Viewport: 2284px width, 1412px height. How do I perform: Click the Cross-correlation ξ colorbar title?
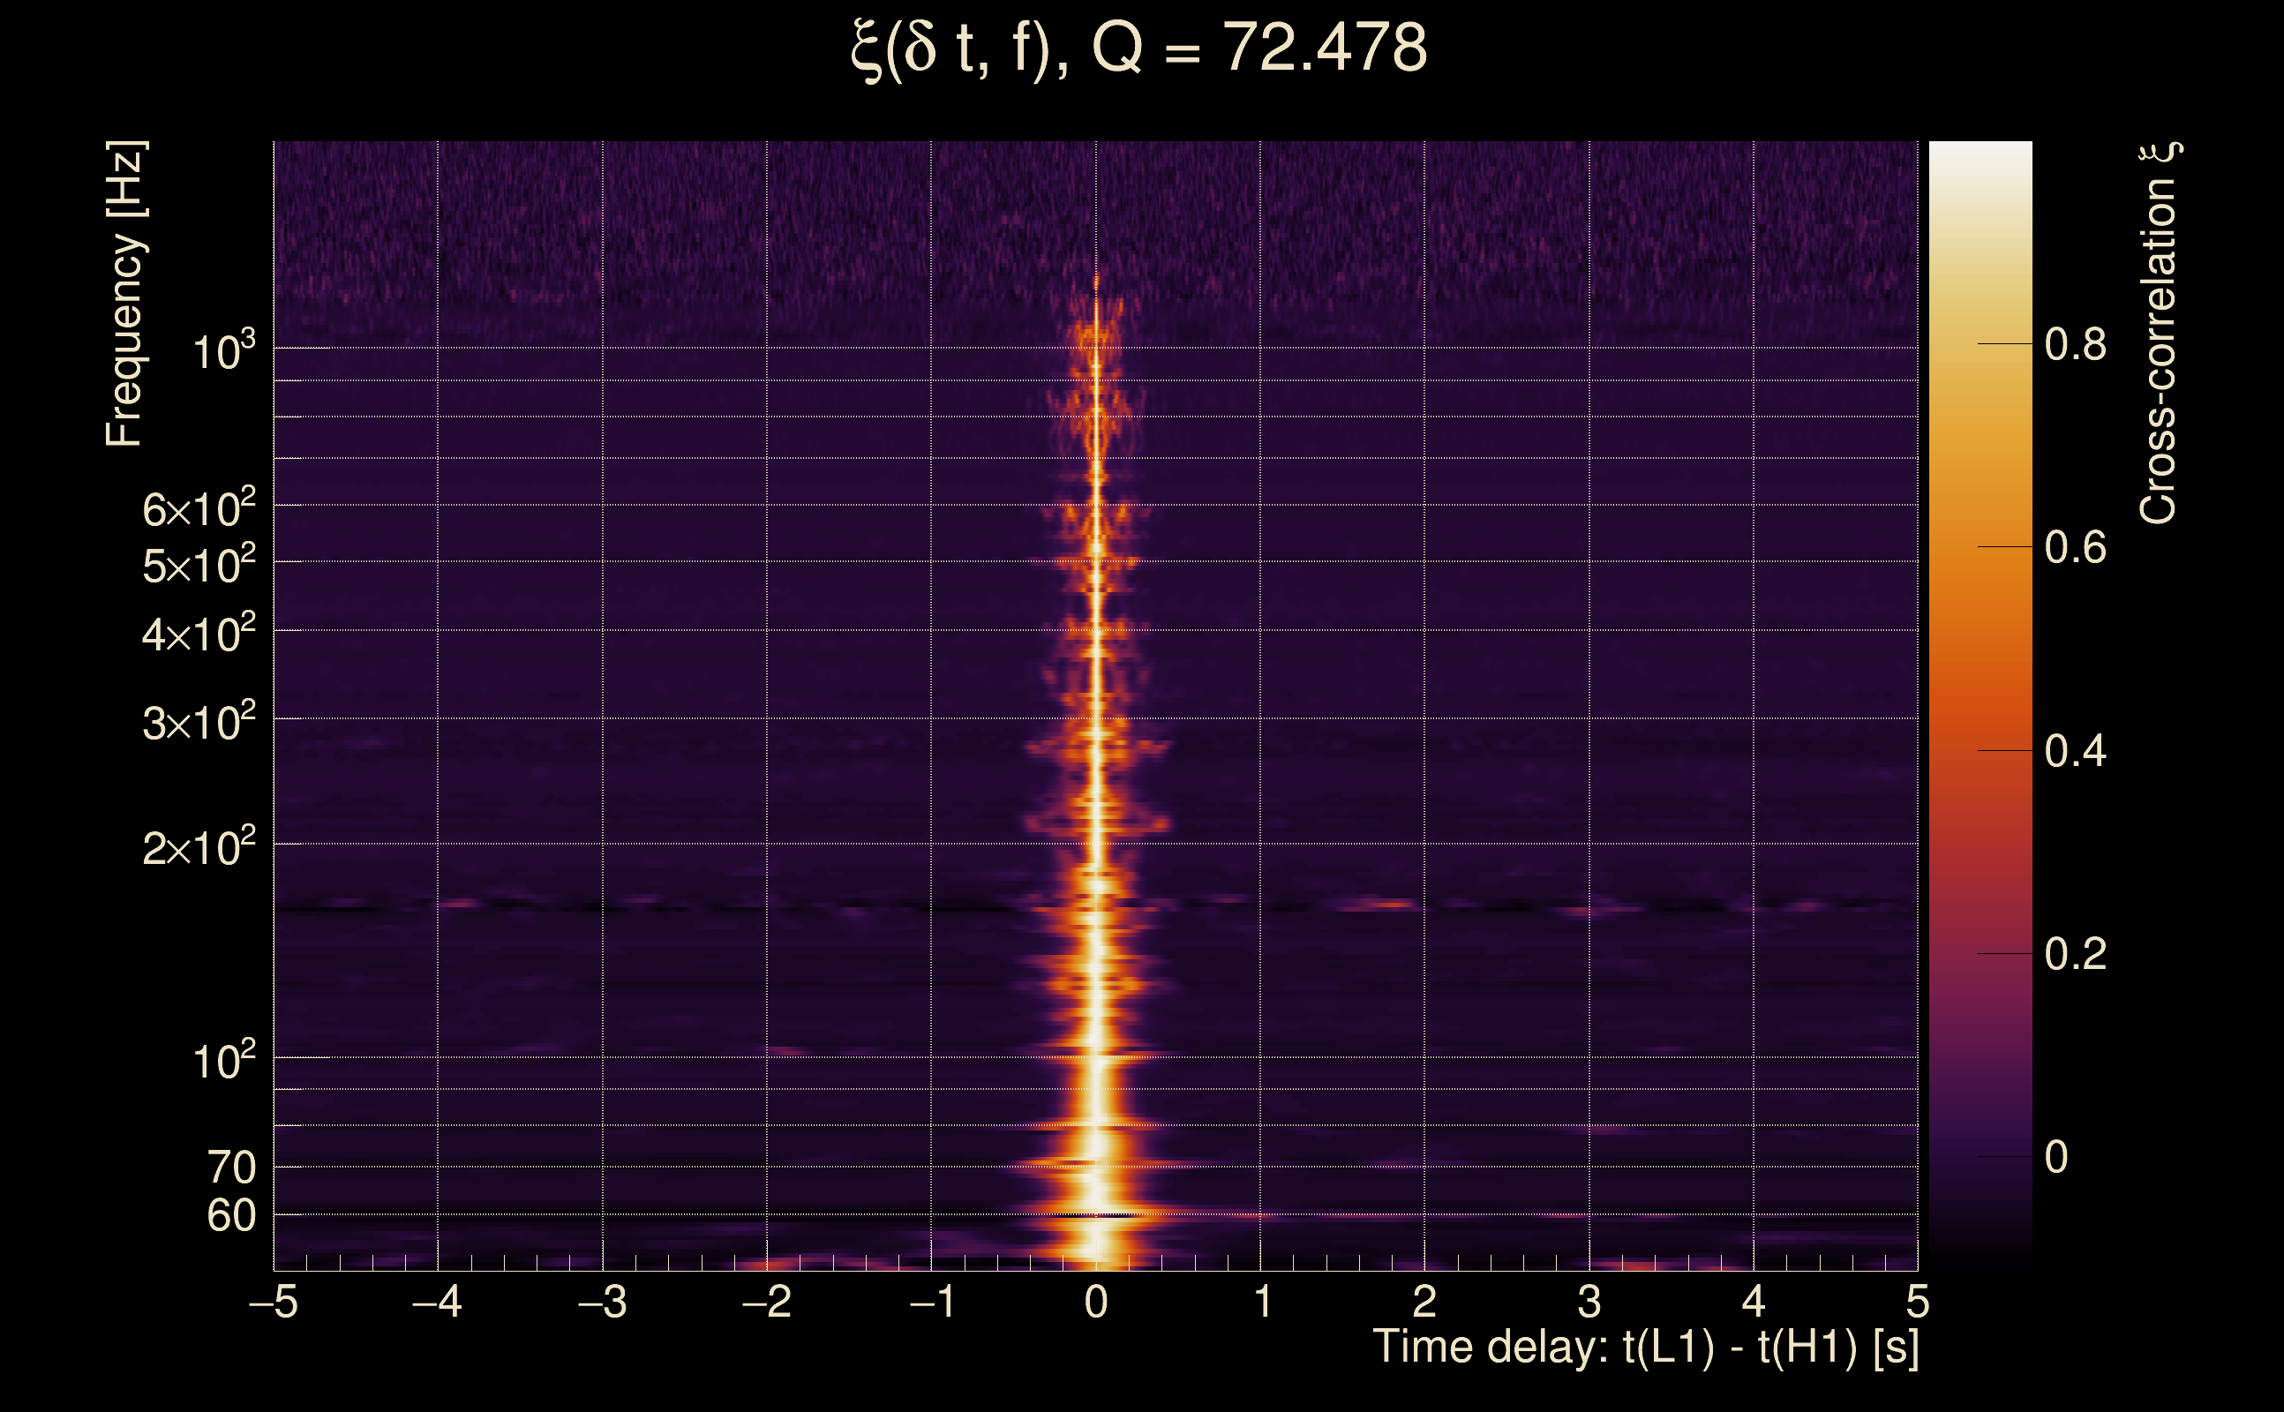(x=2159, y=334)
